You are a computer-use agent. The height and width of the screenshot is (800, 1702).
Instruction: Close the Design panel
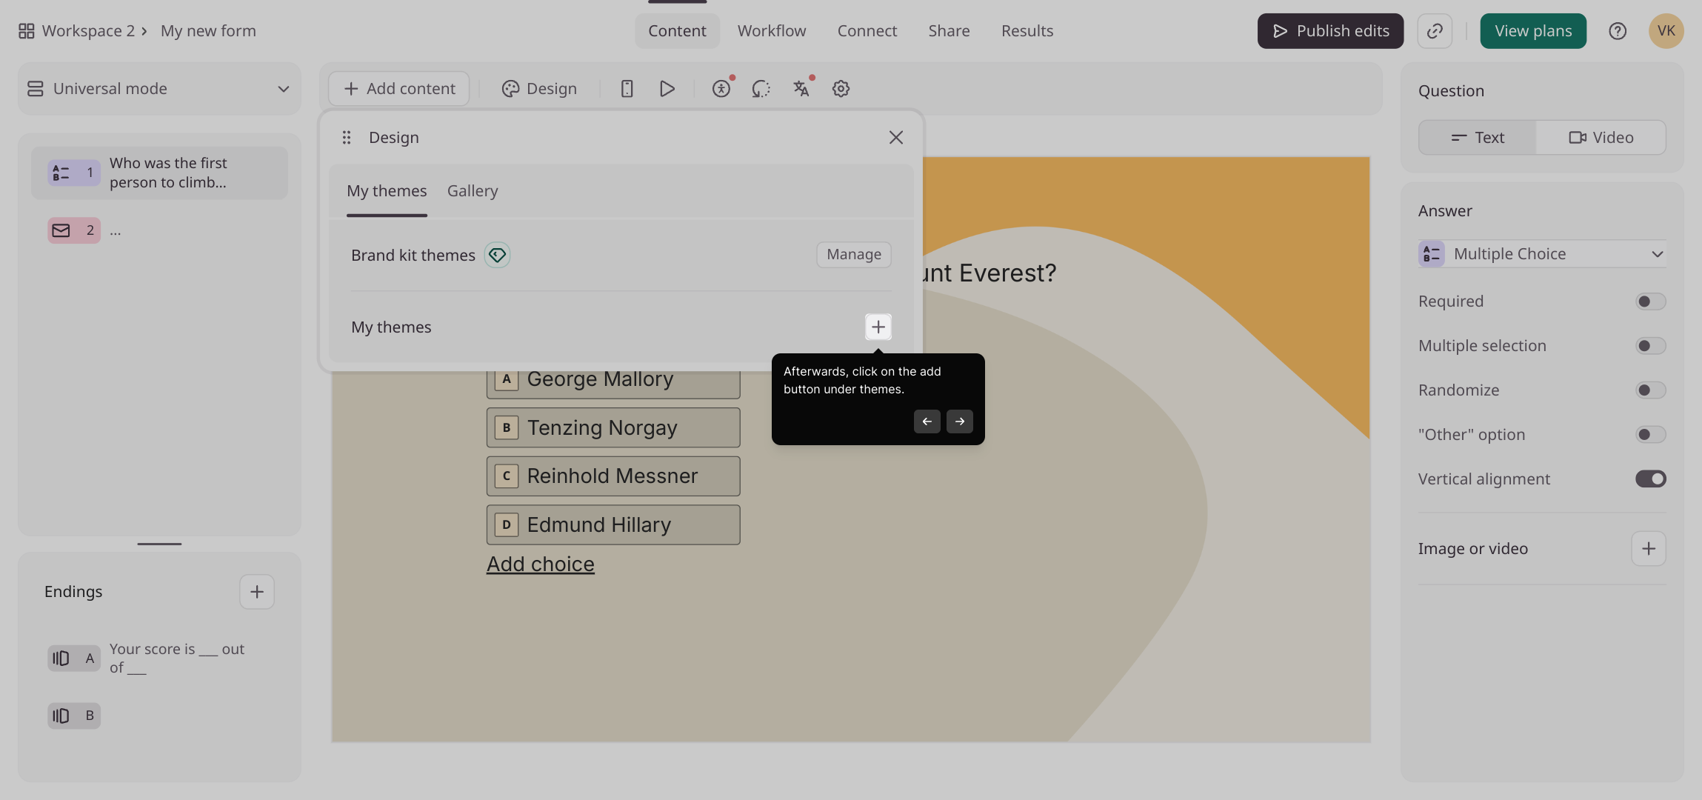(896, 138)
